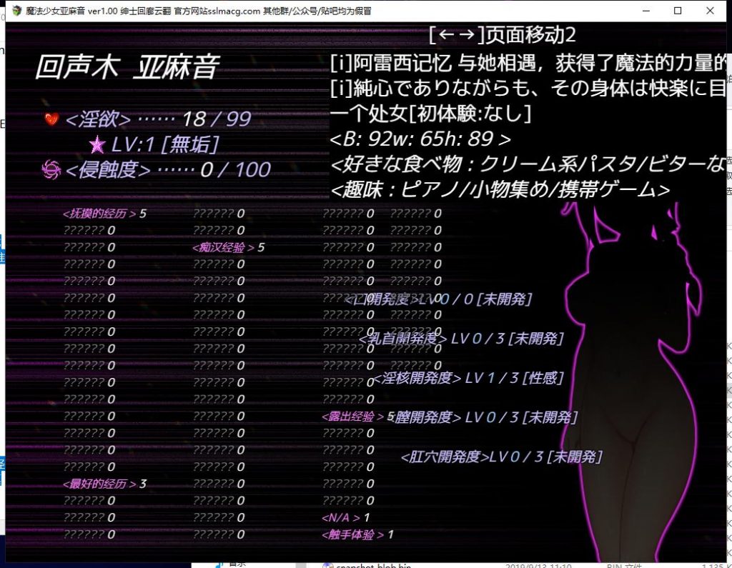
Task: Click the pink swirl icon beside 侵蝕度
Action: click(51, 169)
